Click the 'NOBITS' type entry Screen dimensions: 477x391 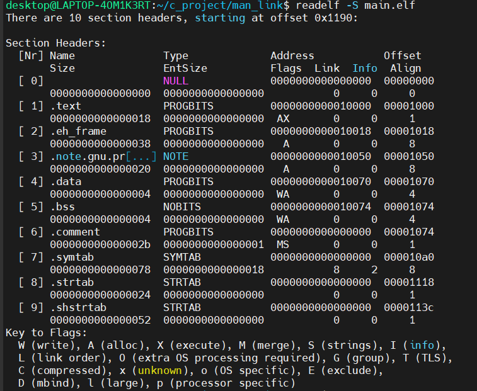(182, 207)
